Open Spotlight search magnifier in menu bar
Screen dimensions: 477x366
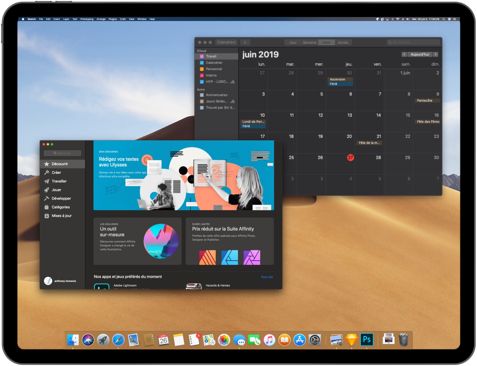click(x=444, y=19)
